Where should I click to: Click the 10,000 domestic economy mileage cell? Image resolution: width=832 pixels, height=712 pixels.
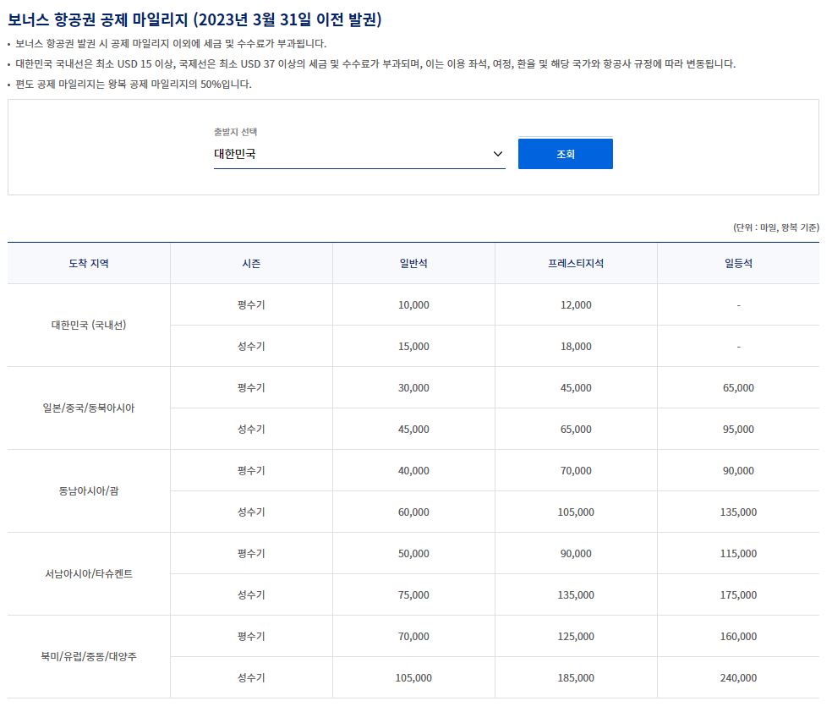point(412,304)
